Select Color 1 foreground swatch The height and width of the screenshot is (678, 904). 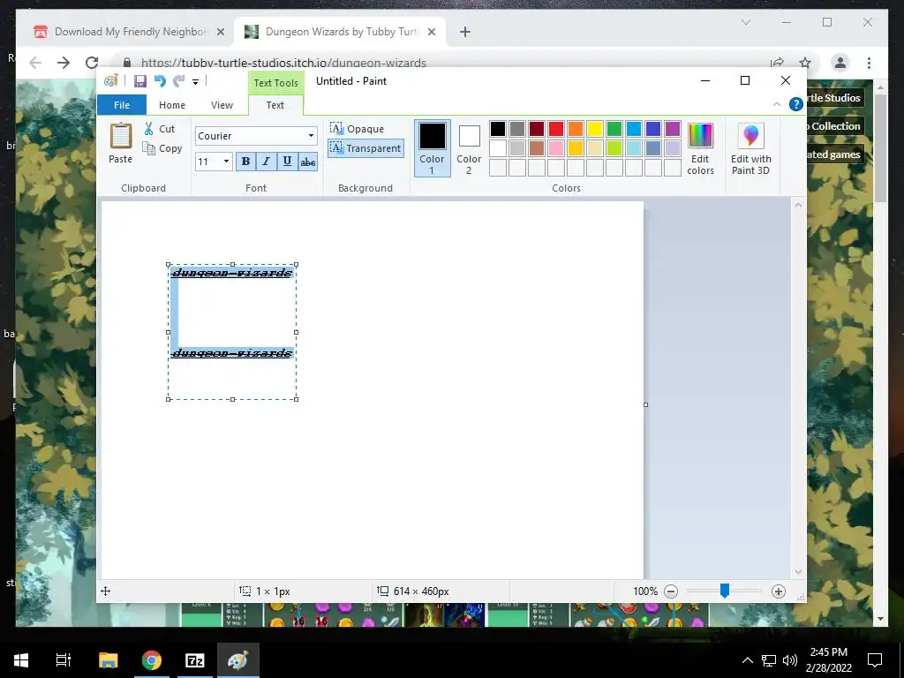pos(432,148)
